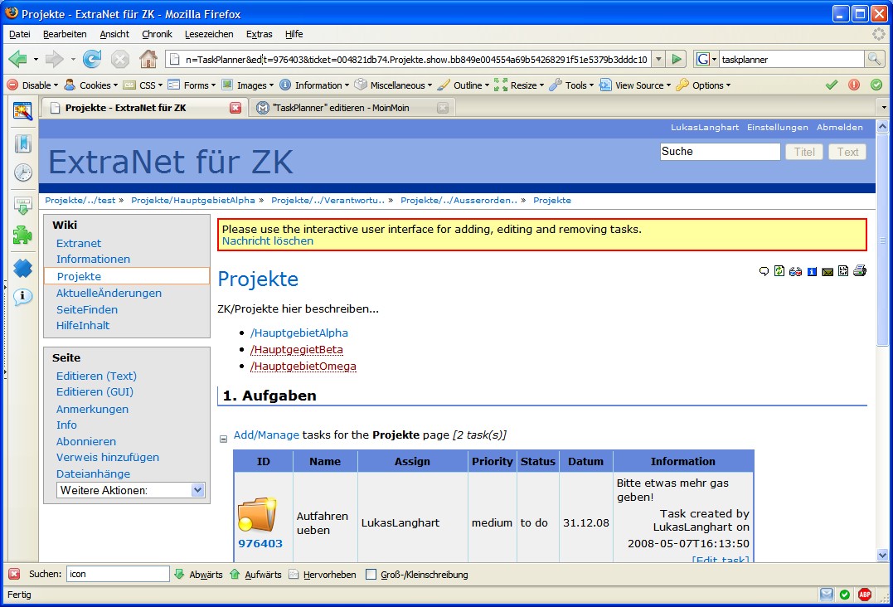Image resolution: width=893 pixels, height=607 pixels.
Task: Open the history clock sidebar icon
Action: coord(23,173)
